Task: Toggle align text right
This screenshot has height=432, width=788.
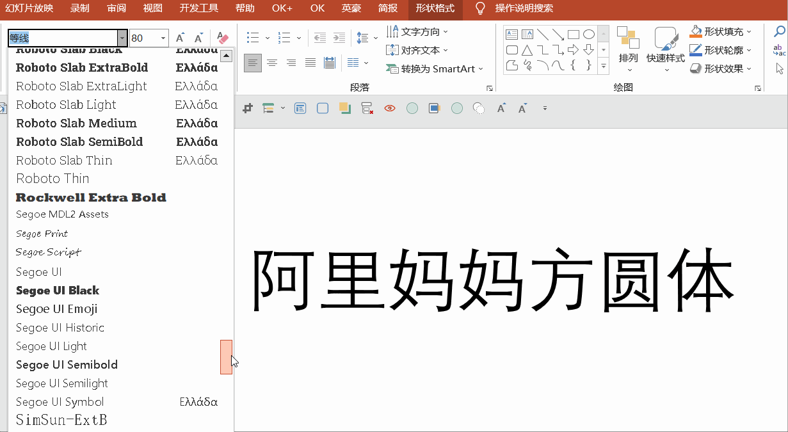Action: (x=291, y=63)
